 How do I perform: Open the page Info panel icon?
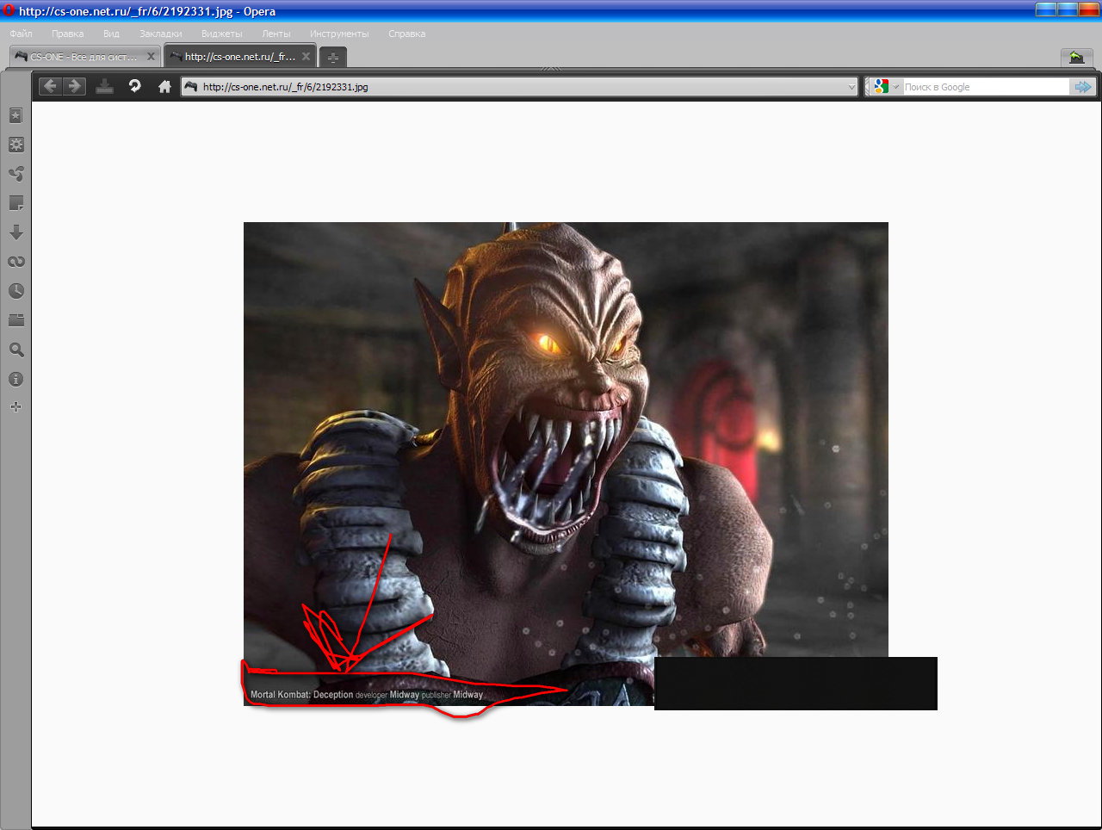pyautogui.click(x=15, y=379)
